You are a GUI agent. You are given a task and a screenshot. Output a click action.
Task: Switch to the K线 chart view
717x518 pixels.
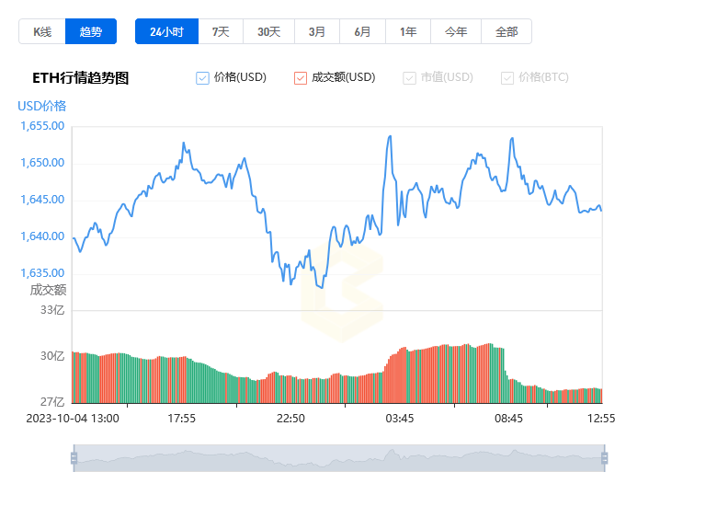pyautogui.click(x=42, y=31)
